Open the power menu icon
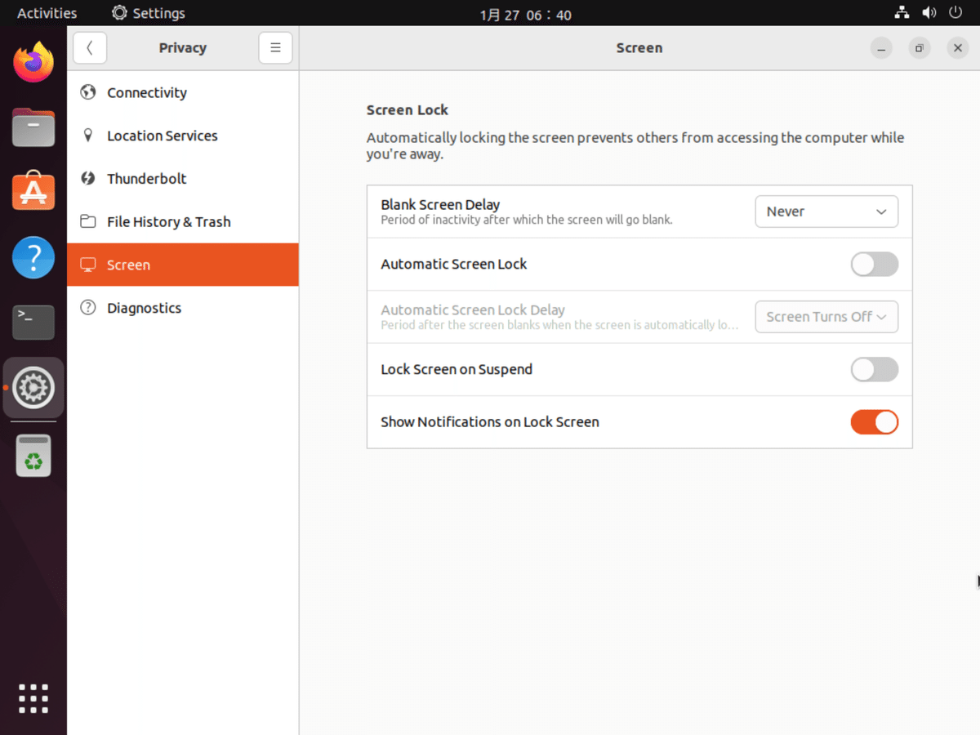This screenshot has width=980, height=735. (x=955, y=13)
